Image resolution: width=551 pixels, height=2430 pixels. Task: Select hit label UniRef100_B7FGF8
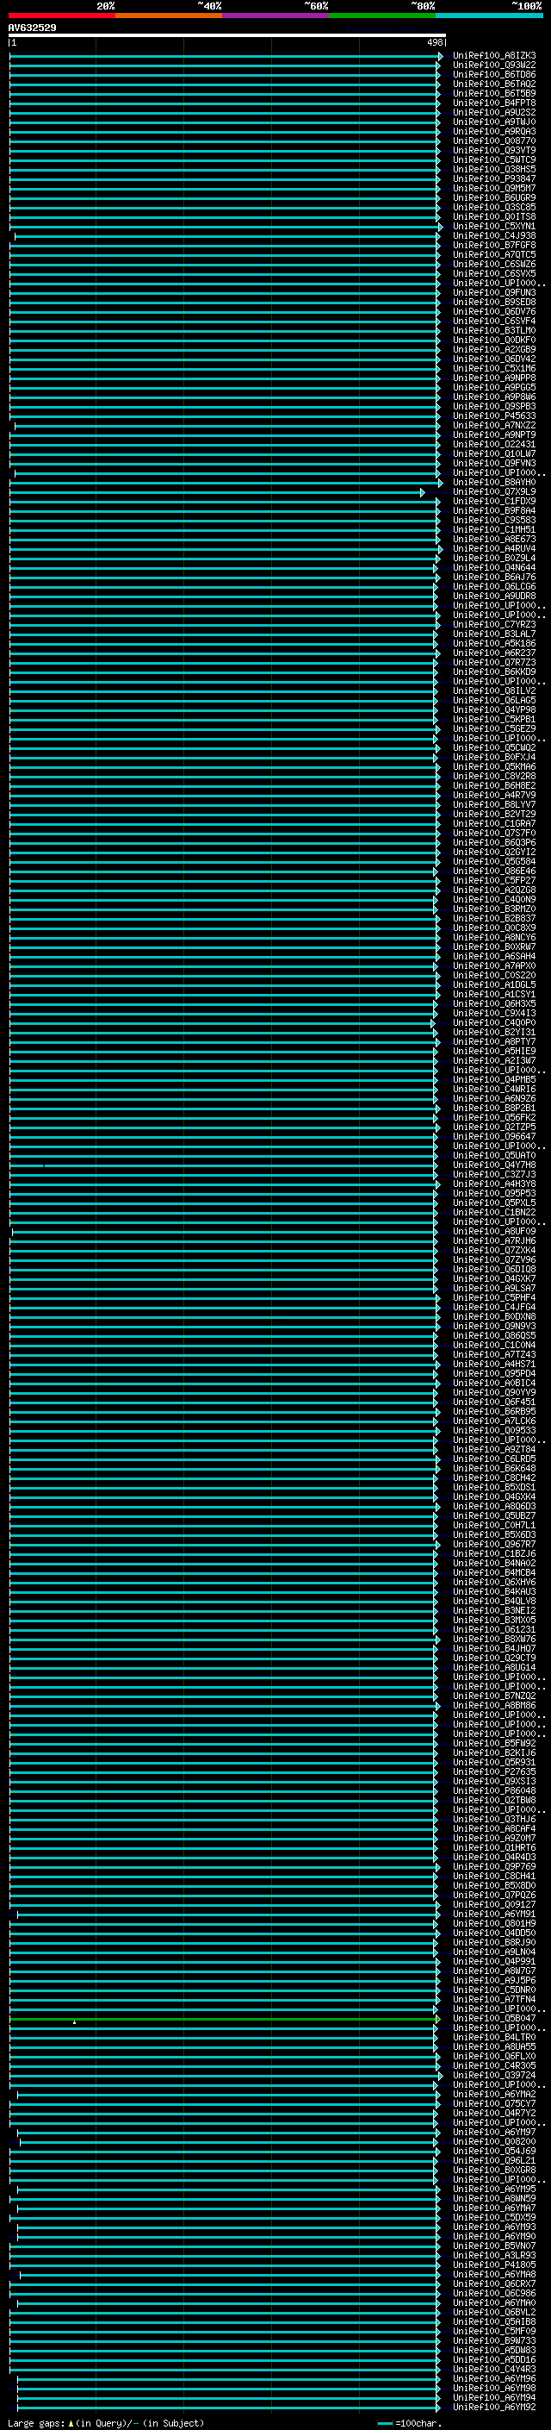pyautogui.click(x=493, y=246)
